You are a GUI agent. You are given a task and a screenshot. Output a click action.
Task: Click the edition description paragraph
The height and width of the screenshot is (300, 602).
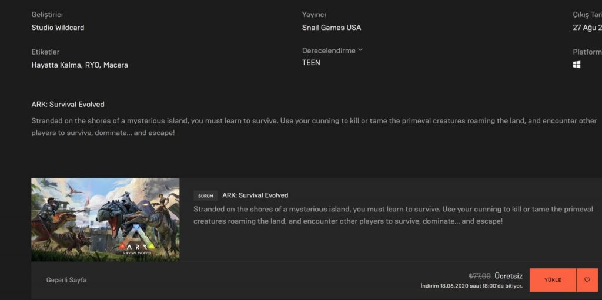point(393,215)
